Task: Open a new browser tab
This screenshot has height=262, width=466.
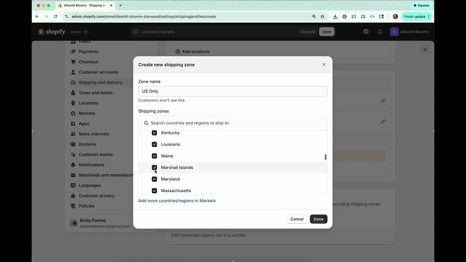Action: 121,5
